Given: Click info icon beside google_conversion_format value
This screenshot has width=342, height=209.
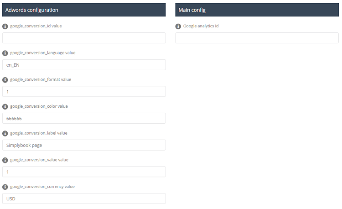Looking at the screenshot, I should click(5, 79).
